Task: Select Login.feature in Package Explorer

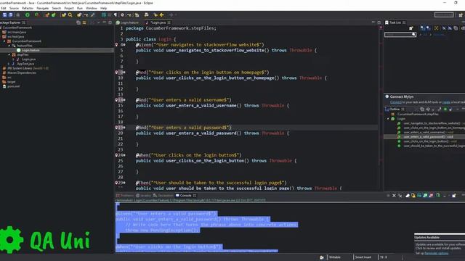Action: [x=30, y=50]
